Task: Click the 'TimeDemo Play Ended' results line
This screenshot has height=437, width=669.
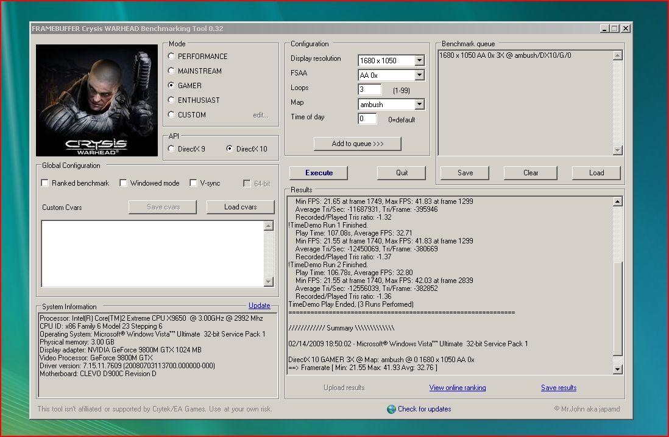Action: pos(351,304)
